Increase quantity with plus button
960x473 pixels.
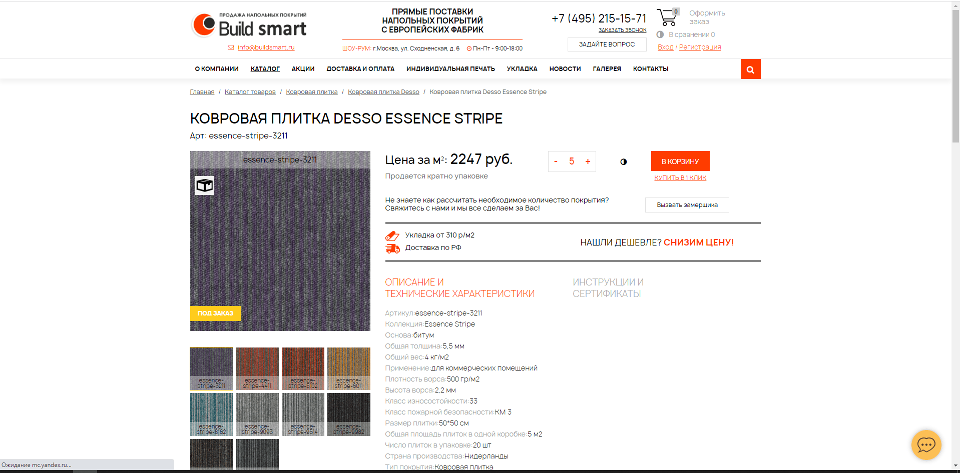[588, 161]
